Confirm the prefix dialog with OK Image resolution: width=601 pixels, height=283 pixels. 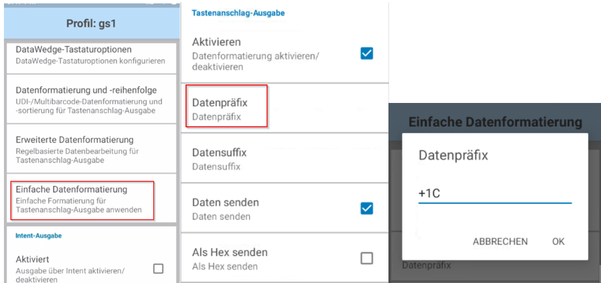pos(558,241)
